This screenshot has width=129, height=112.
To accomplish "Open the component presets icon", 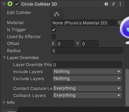I will tap(113, 4).
